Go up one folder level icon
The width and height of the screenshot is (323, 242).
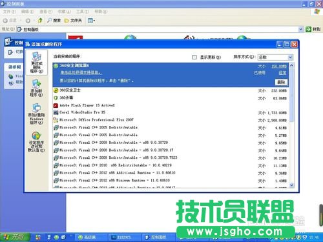tap(40, 21)
